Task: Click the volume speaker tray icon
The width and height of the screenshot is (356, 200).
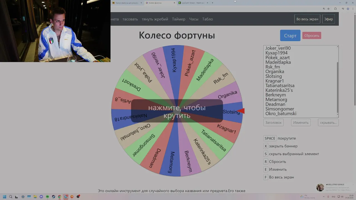Action: tap(342, 197)
